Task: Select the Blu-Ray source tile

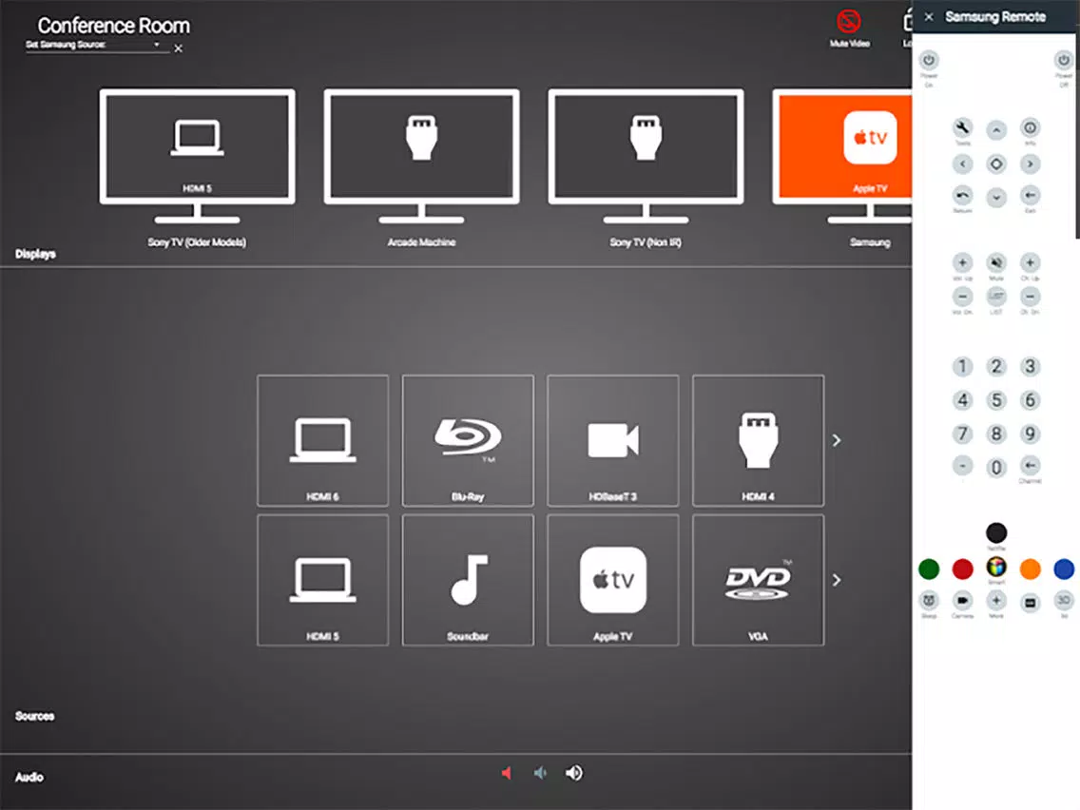Action: point(468,441)
